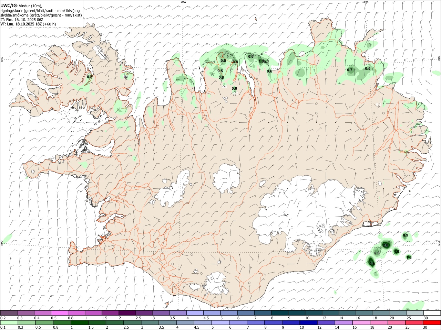Screen dimensions: 441x330
Task: Click the red-pink swatch labeled 25 in the rain legend
Action: pyautogui.click(x=414, y=322)
